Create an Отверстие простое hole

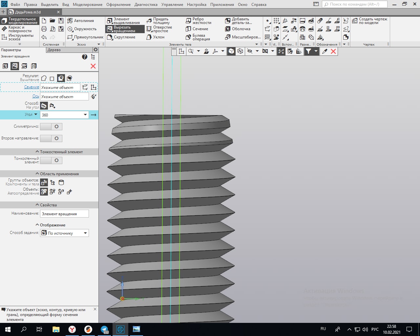coord(159,29)
